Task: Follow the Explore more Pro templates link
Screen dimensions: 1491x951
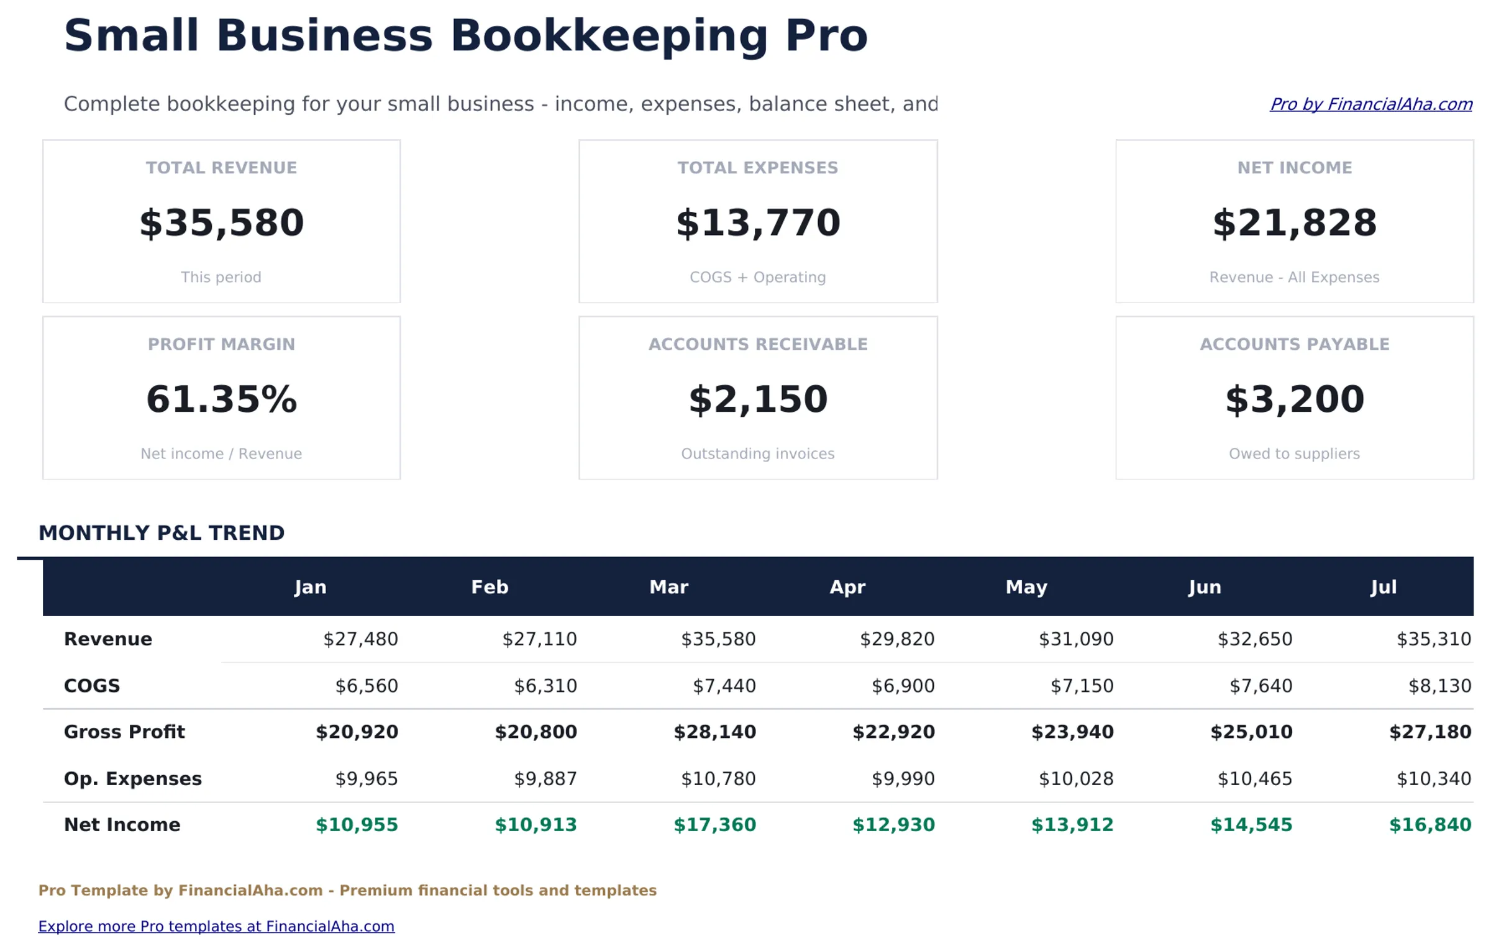Action: [216, 926]
